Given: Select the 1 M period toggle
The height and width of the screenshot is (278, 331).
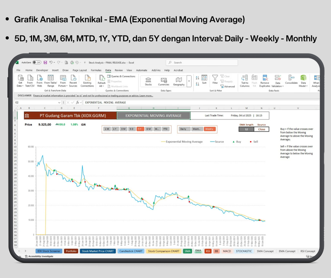Looking at the screenshot, I should pos(107,129).
